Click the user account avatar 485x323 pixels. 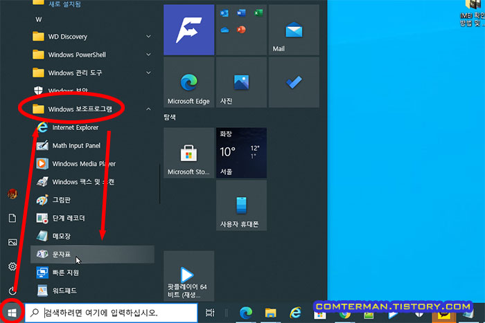(x=12, y=194)
